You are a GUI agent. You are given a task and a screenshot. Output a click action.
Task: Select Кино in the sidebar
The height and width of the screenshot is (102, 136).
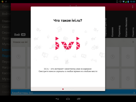point(6,27)
